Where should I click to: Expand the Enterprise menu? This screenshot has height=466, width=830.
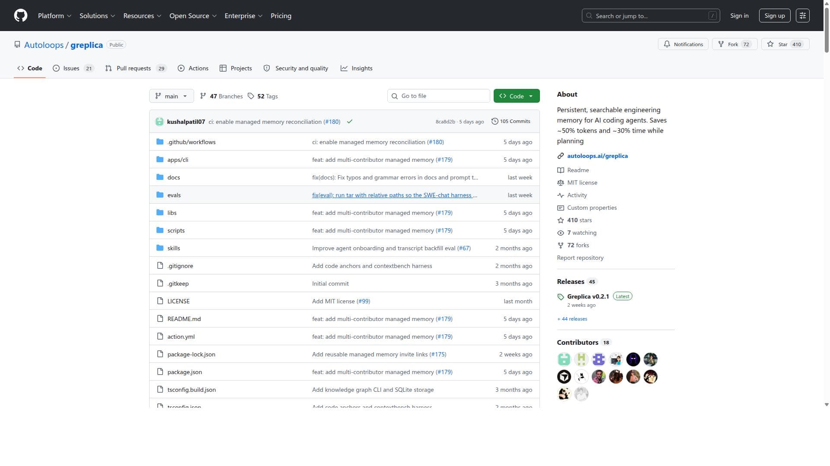pyautogui.click(x=243, y=16)
